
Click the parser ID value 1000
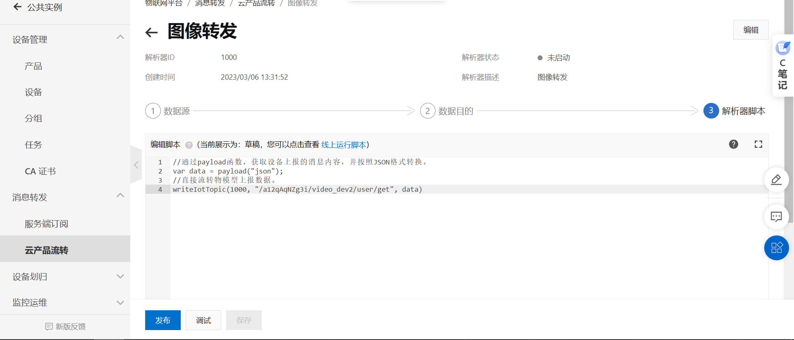pos(229,57)
